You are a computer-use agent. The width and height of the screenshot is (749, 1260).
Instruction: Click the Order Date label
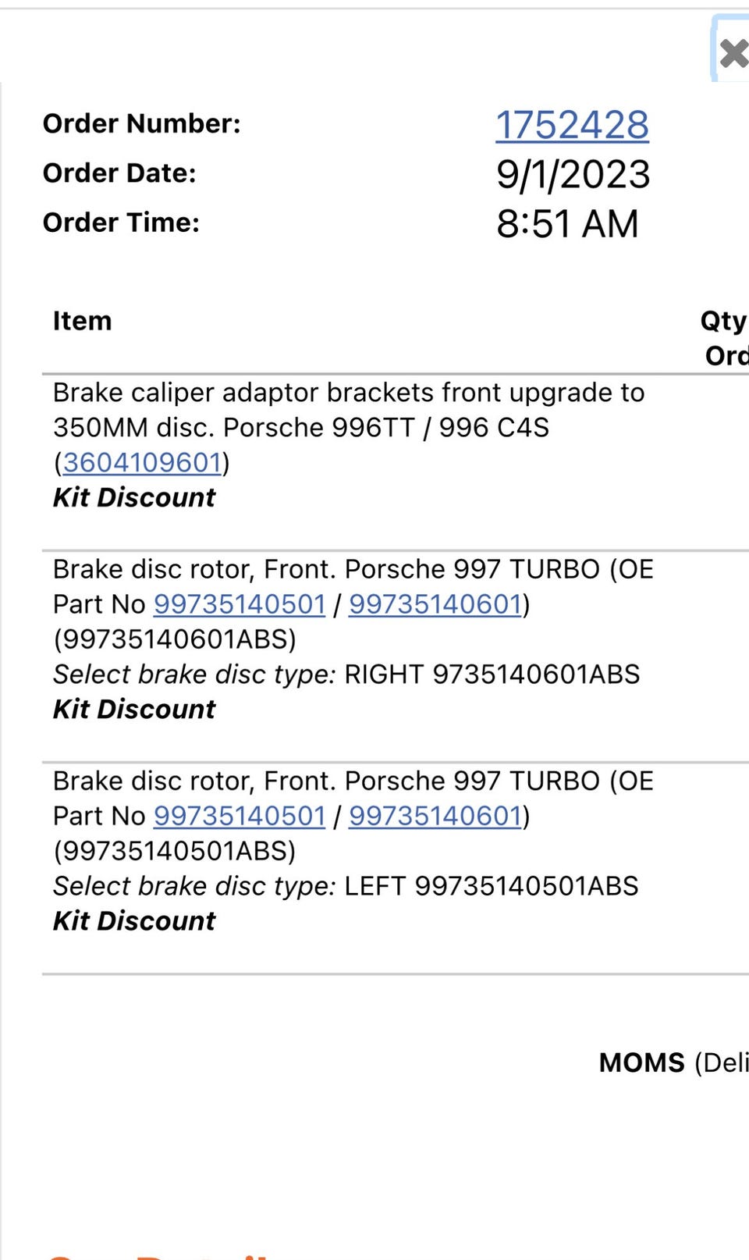(x=119, y=173)
